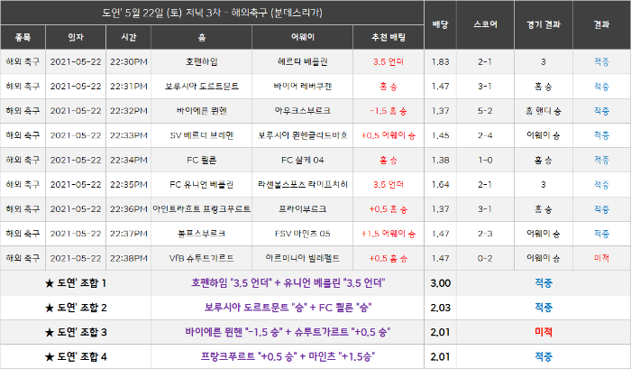Click the label "★ 도연' 조합 1"
Image resolution: width=631 pixels, height=369 pixels.
76,283
